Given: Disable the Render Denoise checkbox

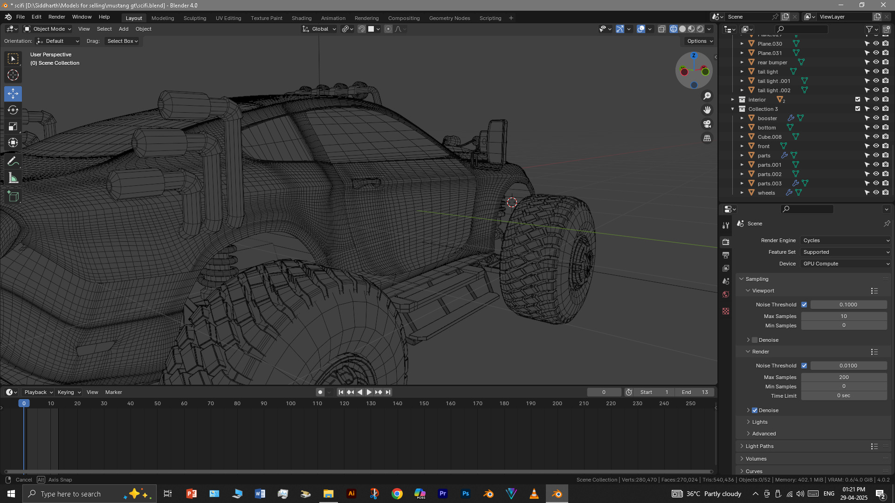Looking at the screenshot, I should point(755,410).
